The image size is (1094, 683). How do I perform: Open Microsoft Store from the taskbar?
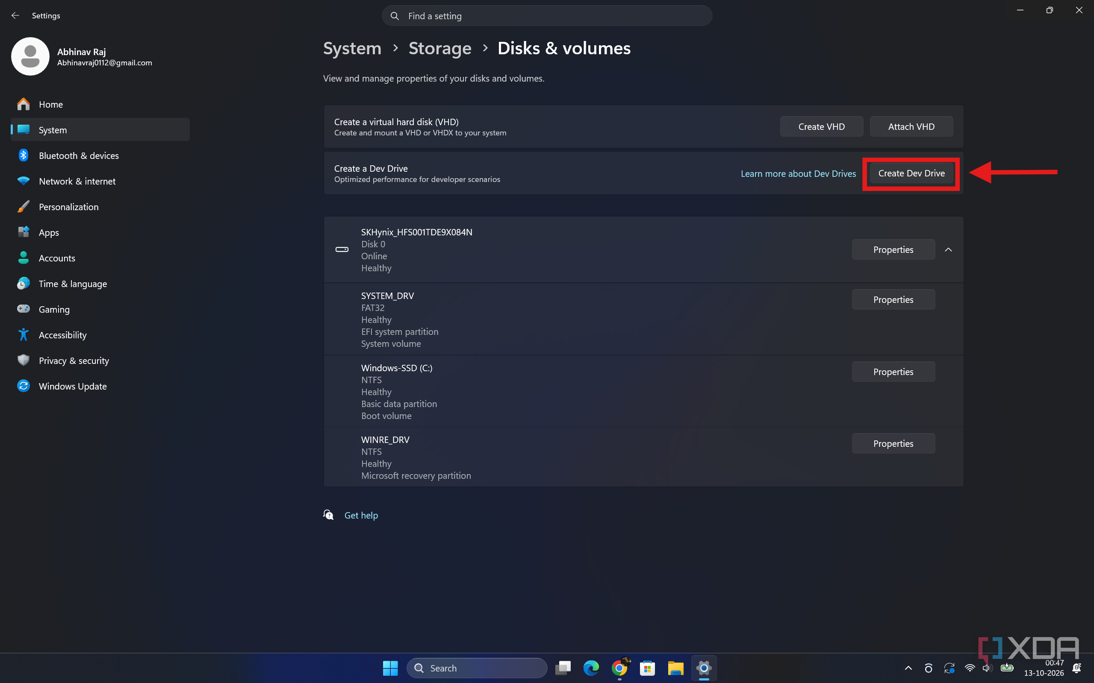tap(647, 668)
